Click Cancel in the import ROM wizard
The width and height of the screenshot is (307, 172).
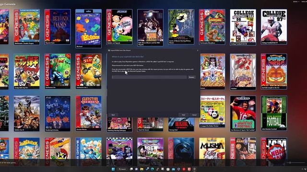click(x=194, y=115)
